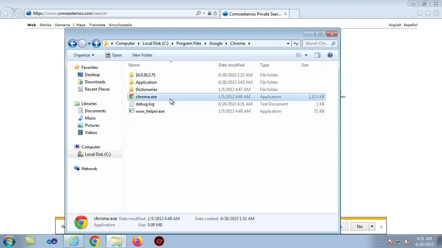
Task: Open Music library
Action: (90, 118)
